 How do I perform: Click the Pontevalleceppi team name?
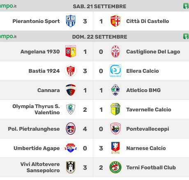(148, 129)
